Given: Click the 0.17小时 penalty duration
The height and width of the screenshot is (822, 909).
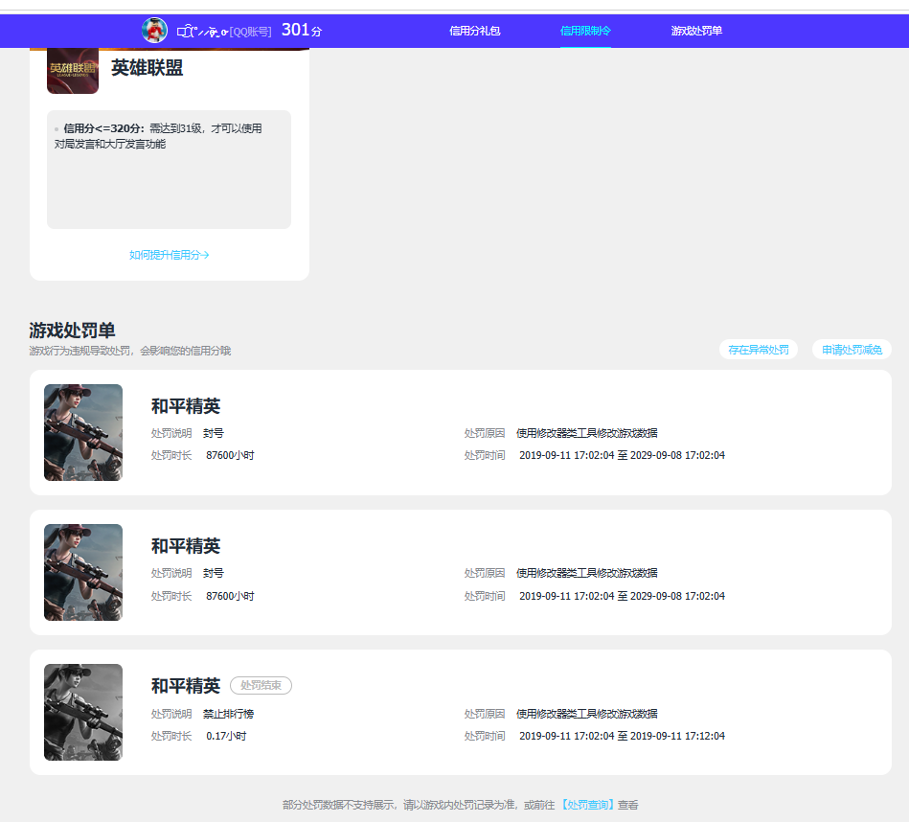Looking at the screenshot, I should 226,736.
